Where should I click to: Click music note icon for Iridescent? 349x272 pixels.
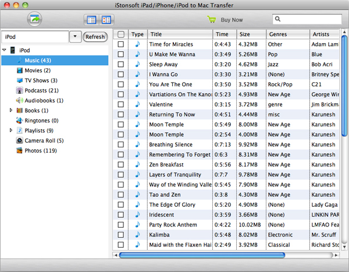pyautogui.click(x=137, y=214)
